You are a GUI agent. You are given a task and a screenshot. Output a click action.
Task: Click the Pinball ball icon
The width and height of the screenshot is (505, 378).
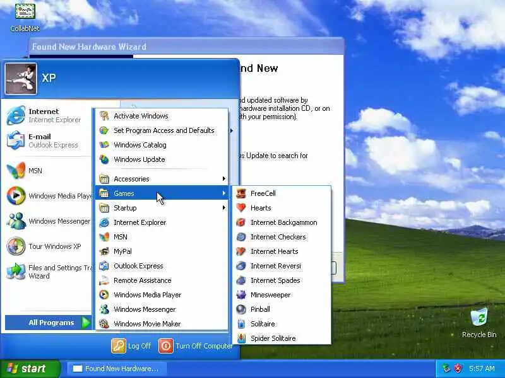pyautogui.click(x=241, y=309)
